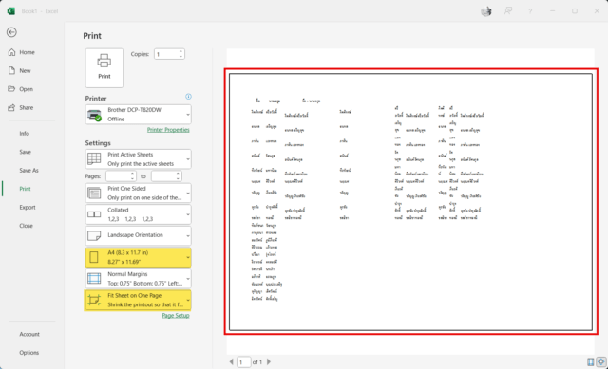
Task: Open the Info page
Action: (x=24, y=134)
